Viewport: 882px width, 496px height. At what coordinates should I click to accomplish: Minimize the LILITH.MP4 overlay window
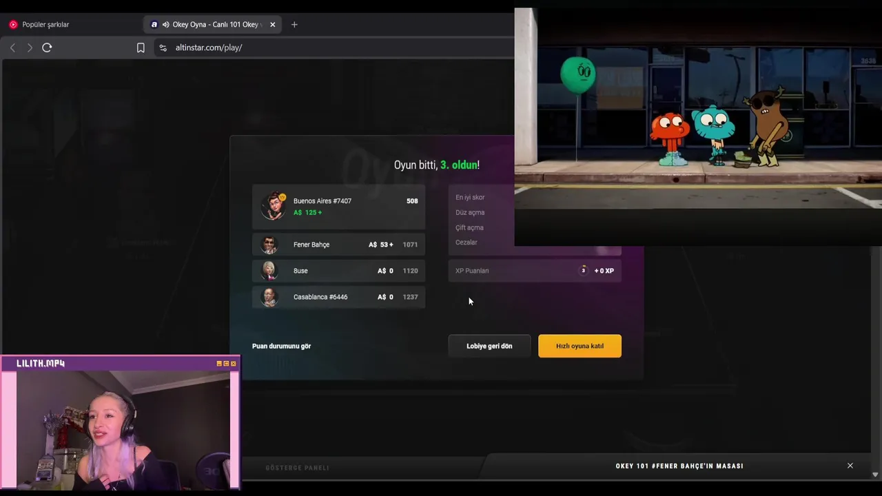click(219, 363)
